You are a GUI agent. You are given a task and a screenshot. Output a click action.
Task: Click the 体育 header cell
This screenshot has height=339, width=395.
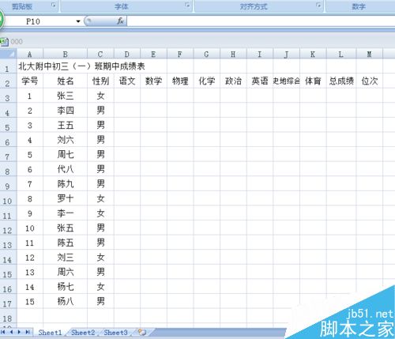click(x=313, y=81)
